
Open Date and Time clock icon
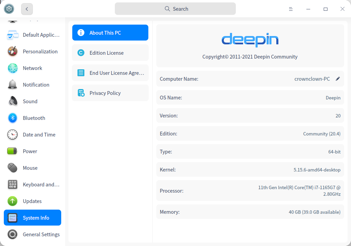tap(12, 134)
